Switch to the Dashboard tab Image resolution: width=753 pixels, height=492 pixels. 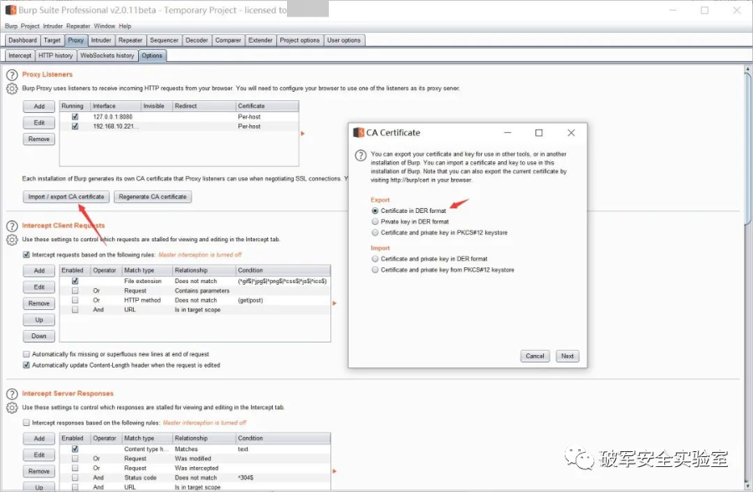point(23,41)
